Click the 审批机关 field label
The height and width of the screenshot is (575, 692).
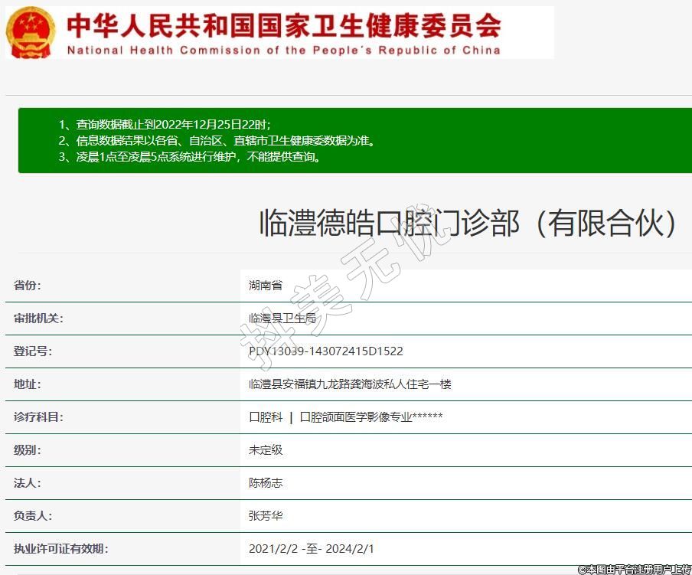[38, 319]
